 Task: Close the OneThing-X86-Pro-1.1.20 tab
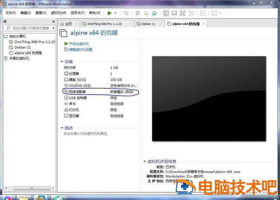click(x=130, y=24)
